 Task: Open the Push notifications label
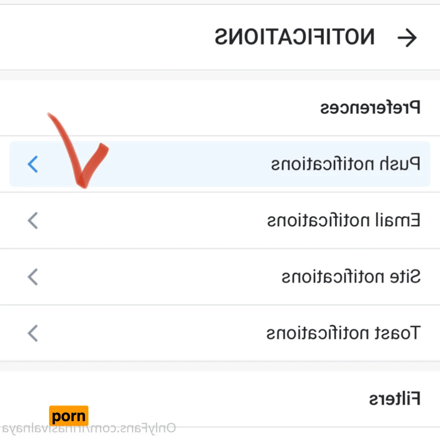click(x=346, y=164)
